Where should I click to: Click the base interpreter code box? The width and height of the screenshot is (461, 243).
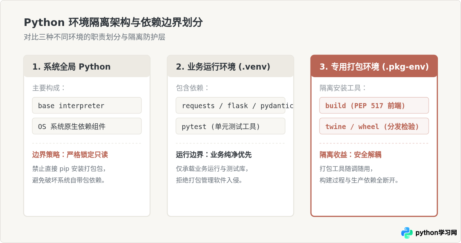tap(87, 105)
